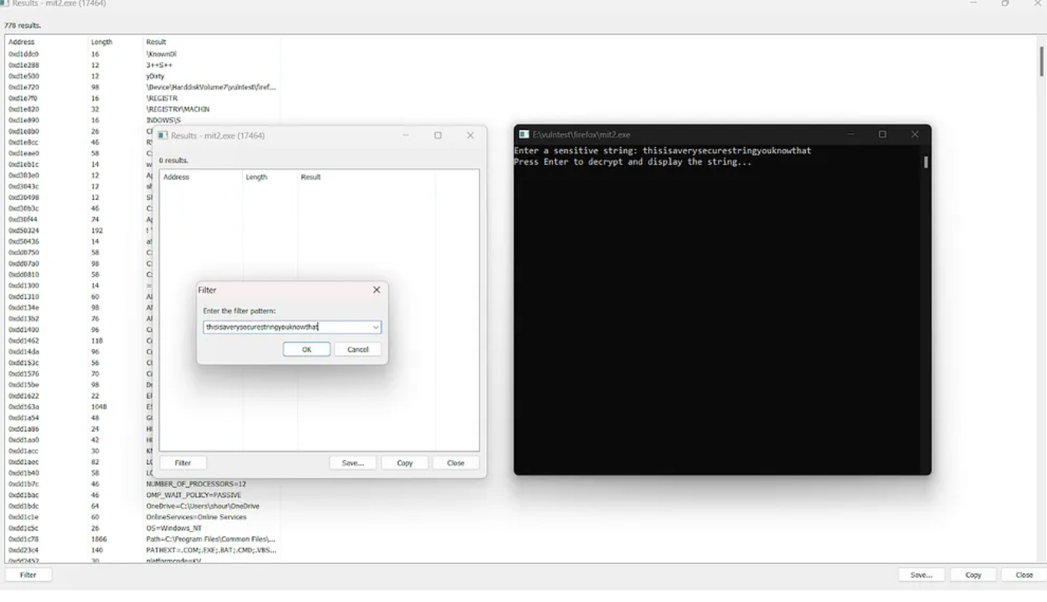Maximize the mit2.exe console window
This screenshot has height=602, width=1047.
[882, 135]
